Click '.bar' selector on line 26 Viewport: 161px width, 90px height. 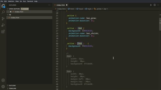(80, 28)
